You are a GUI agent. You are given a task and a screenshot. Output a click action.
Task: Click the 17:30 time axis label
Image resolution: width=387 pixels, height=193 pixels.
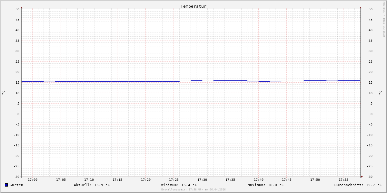point(202,179)
